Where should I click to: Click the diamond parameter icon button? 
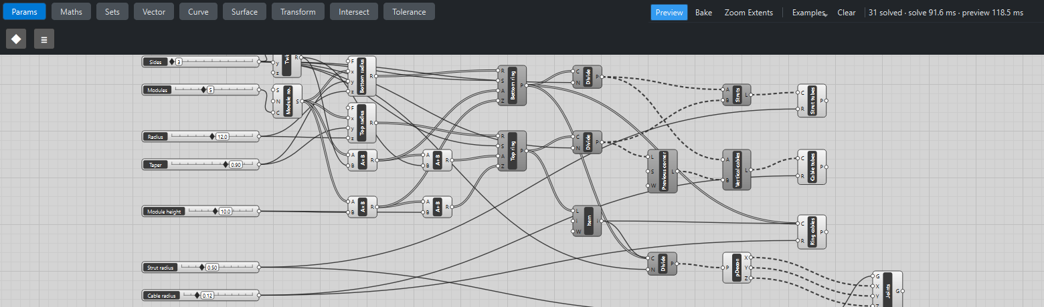point(16,39)
